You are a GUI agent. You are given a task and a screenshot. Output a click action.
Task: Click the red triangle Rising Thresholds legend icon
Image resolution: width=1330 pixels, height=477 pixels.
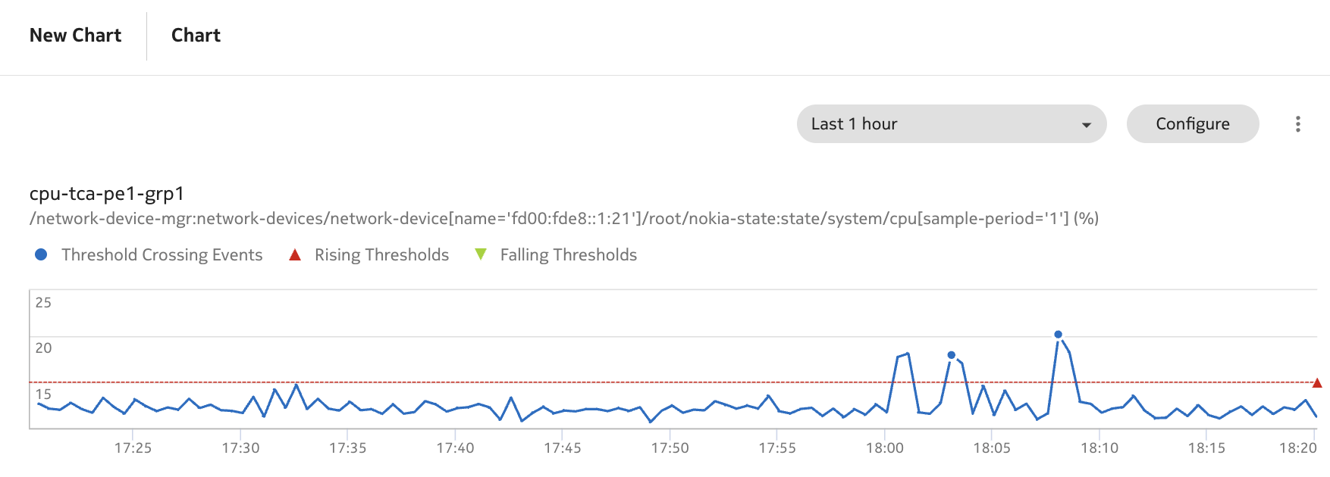click(x=295, y=255)
